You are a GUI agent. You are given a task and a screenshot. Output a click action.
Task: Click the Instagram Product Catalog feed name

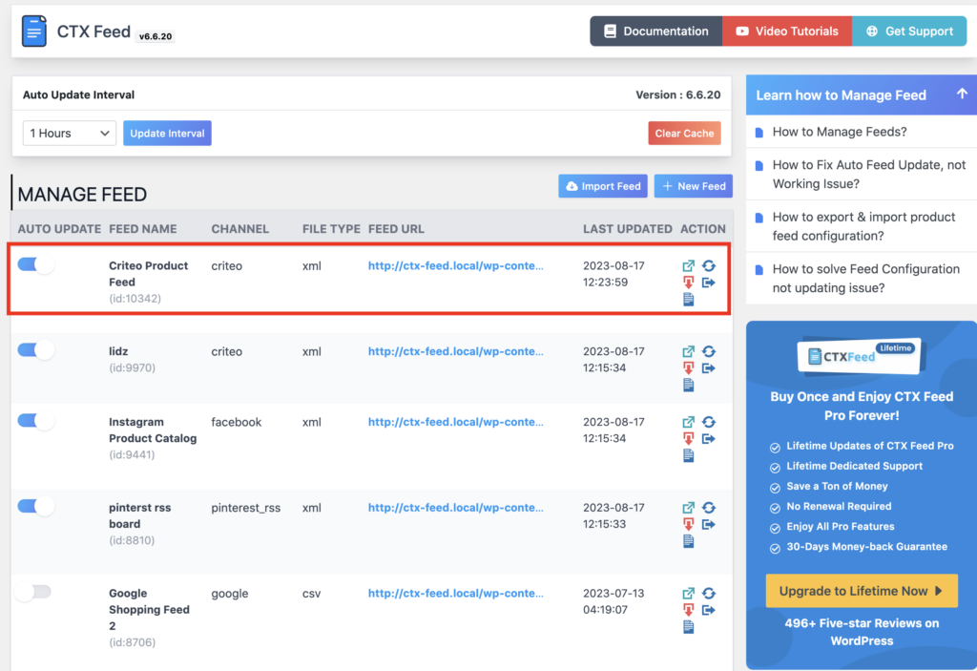coord(153,430)
